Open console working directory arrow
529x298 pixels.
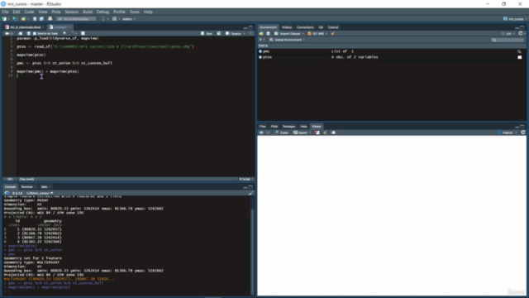51,193
